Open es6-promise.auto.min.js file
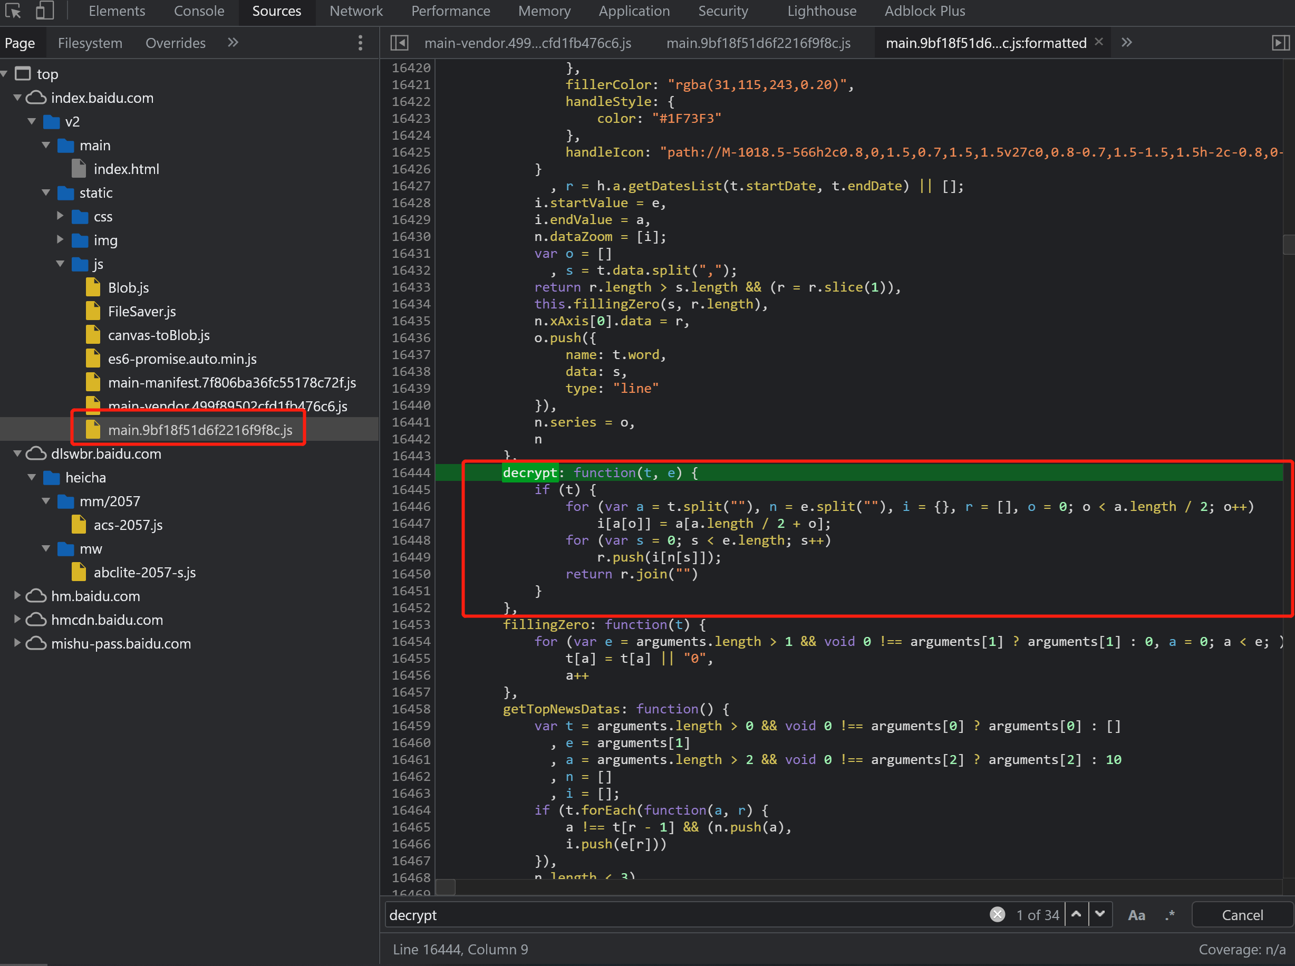1295x966 pixels. (182, 359)
